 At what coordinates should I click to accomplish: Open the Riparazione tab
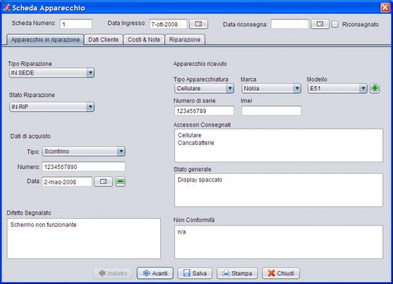pyautogui.click(x=185, y=39)
